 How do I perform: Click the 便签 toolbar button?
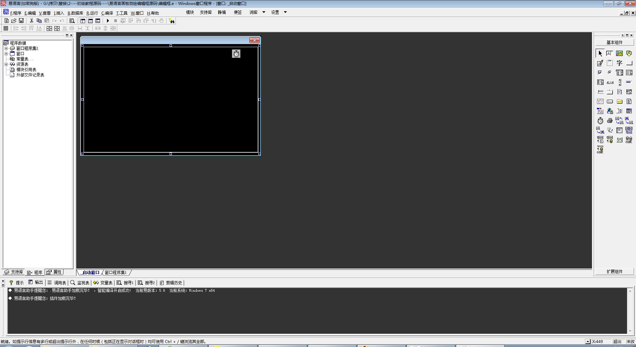coord(238,12)
